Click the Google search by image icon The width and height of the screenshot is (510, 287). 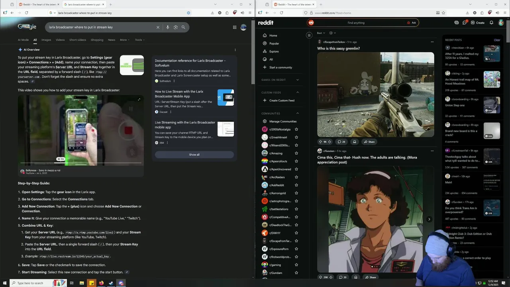176,28
